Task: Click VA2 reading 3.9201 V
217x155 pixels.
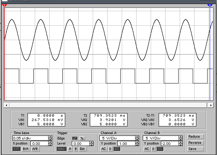Action: [x=112, y=120]
